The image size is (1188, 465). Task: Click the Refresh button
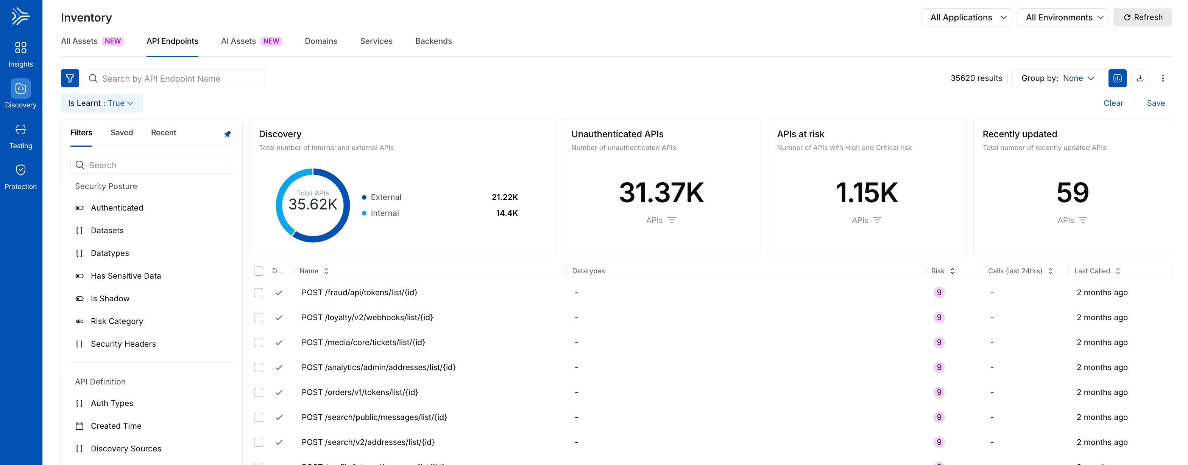(1142, 17)
